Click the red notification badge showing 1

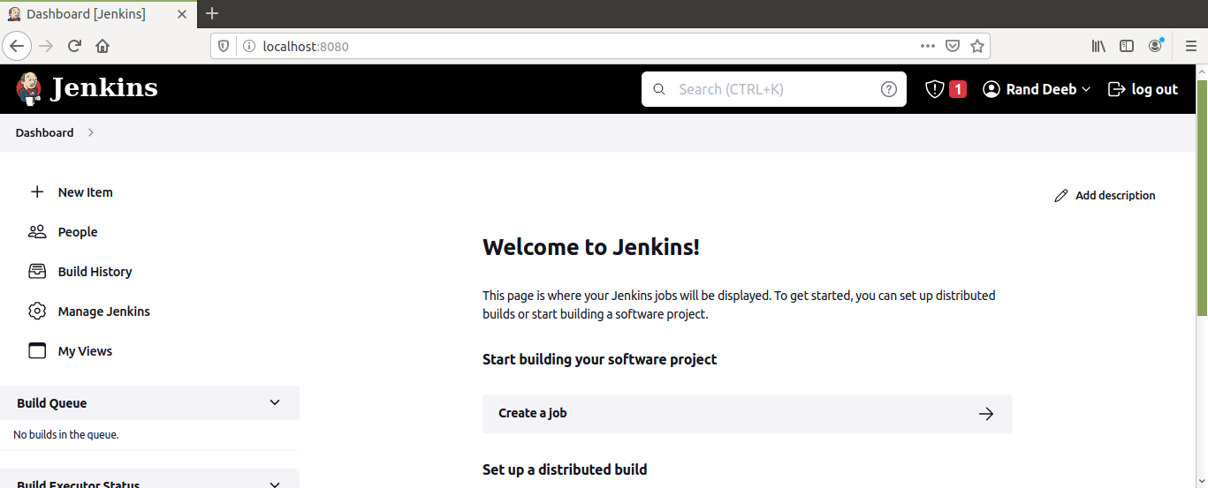pos(958,89)
